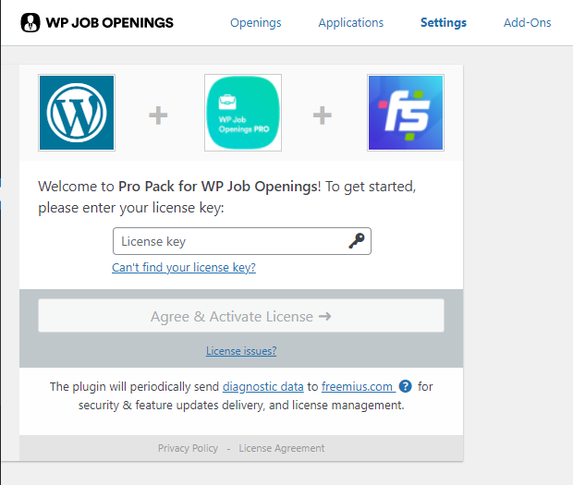This screenshot has height=485, width=573.
Task: Click the Freemius fs logo
Action: pyautogui.click(x=406, y=113)
